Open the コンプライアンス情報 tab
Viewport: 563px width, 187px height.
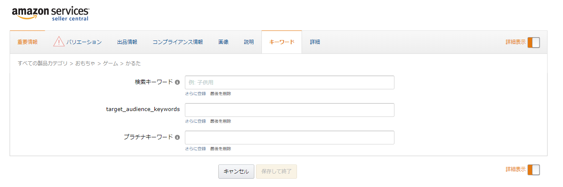178,42
